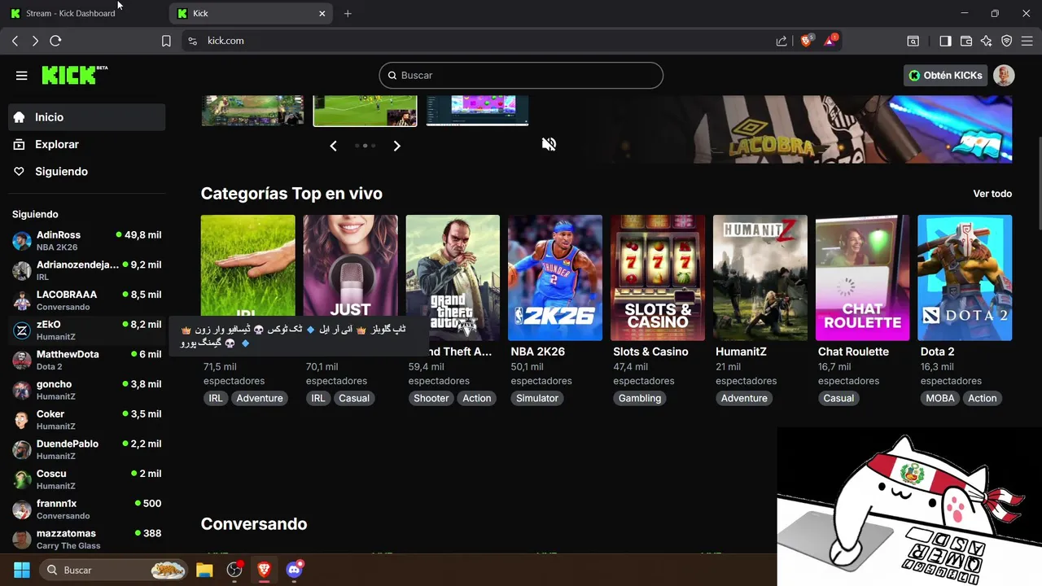This screenshot has height=586, width=1042.
Task: Select the soccer stream carousel thumbnail
Action: point(365,111)
